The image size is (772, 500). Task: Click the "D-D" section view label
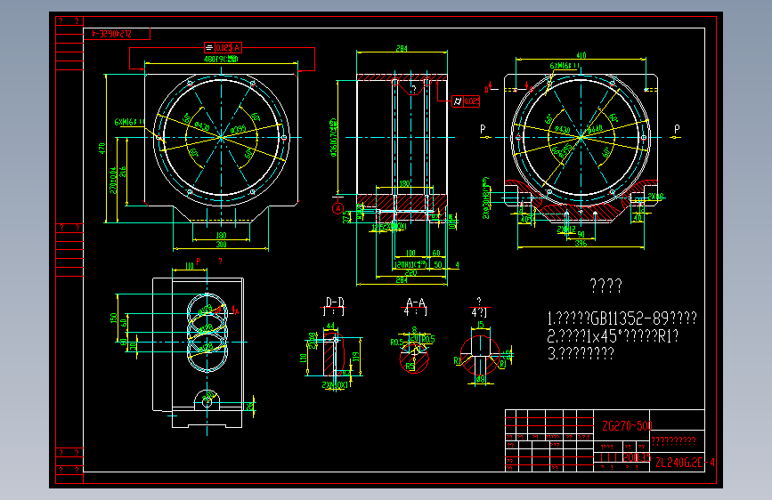pyautogui.click(x=335, y=302)
